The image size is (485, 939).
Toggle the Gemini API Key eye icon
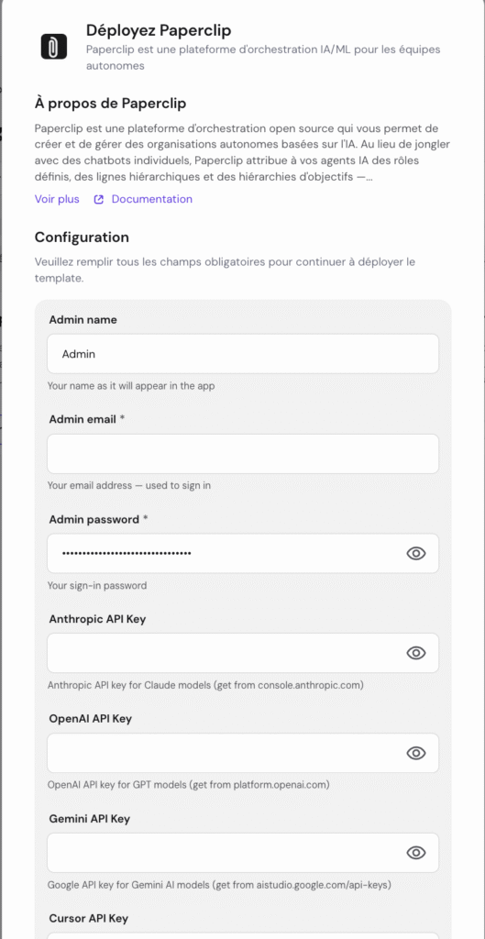point(416,853)
